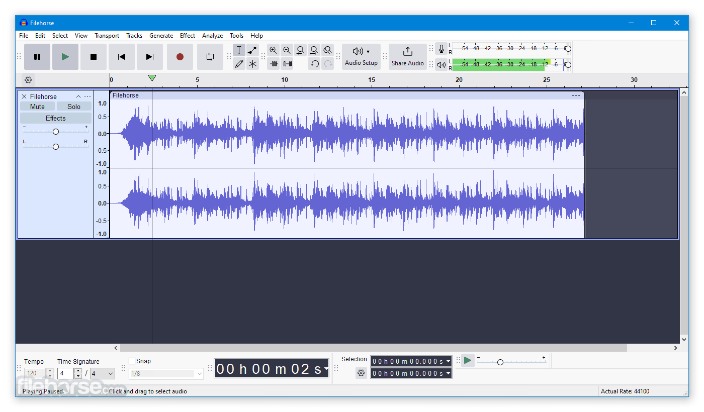Click the Redo arrow icon
The image size is (704, 412).
(x=328, y=64)
